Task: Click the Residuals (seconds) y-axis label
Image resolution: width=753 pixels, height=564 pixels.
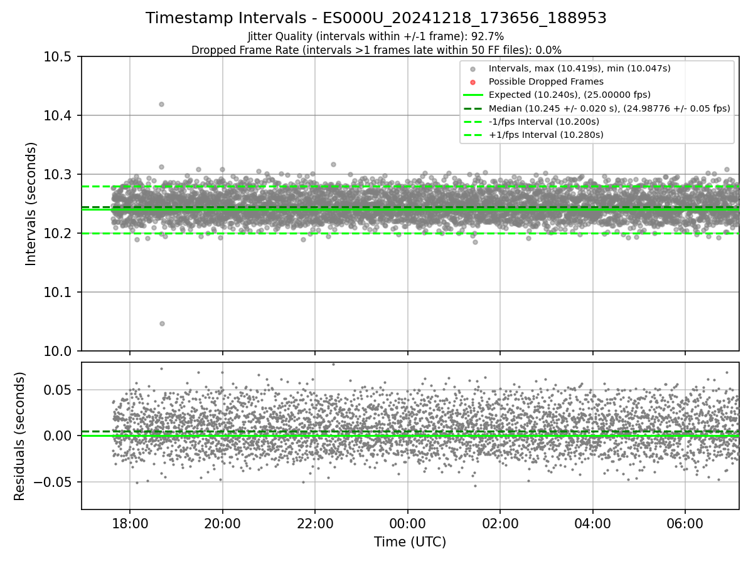Action: pyautogui.click(x=19, y=436)
